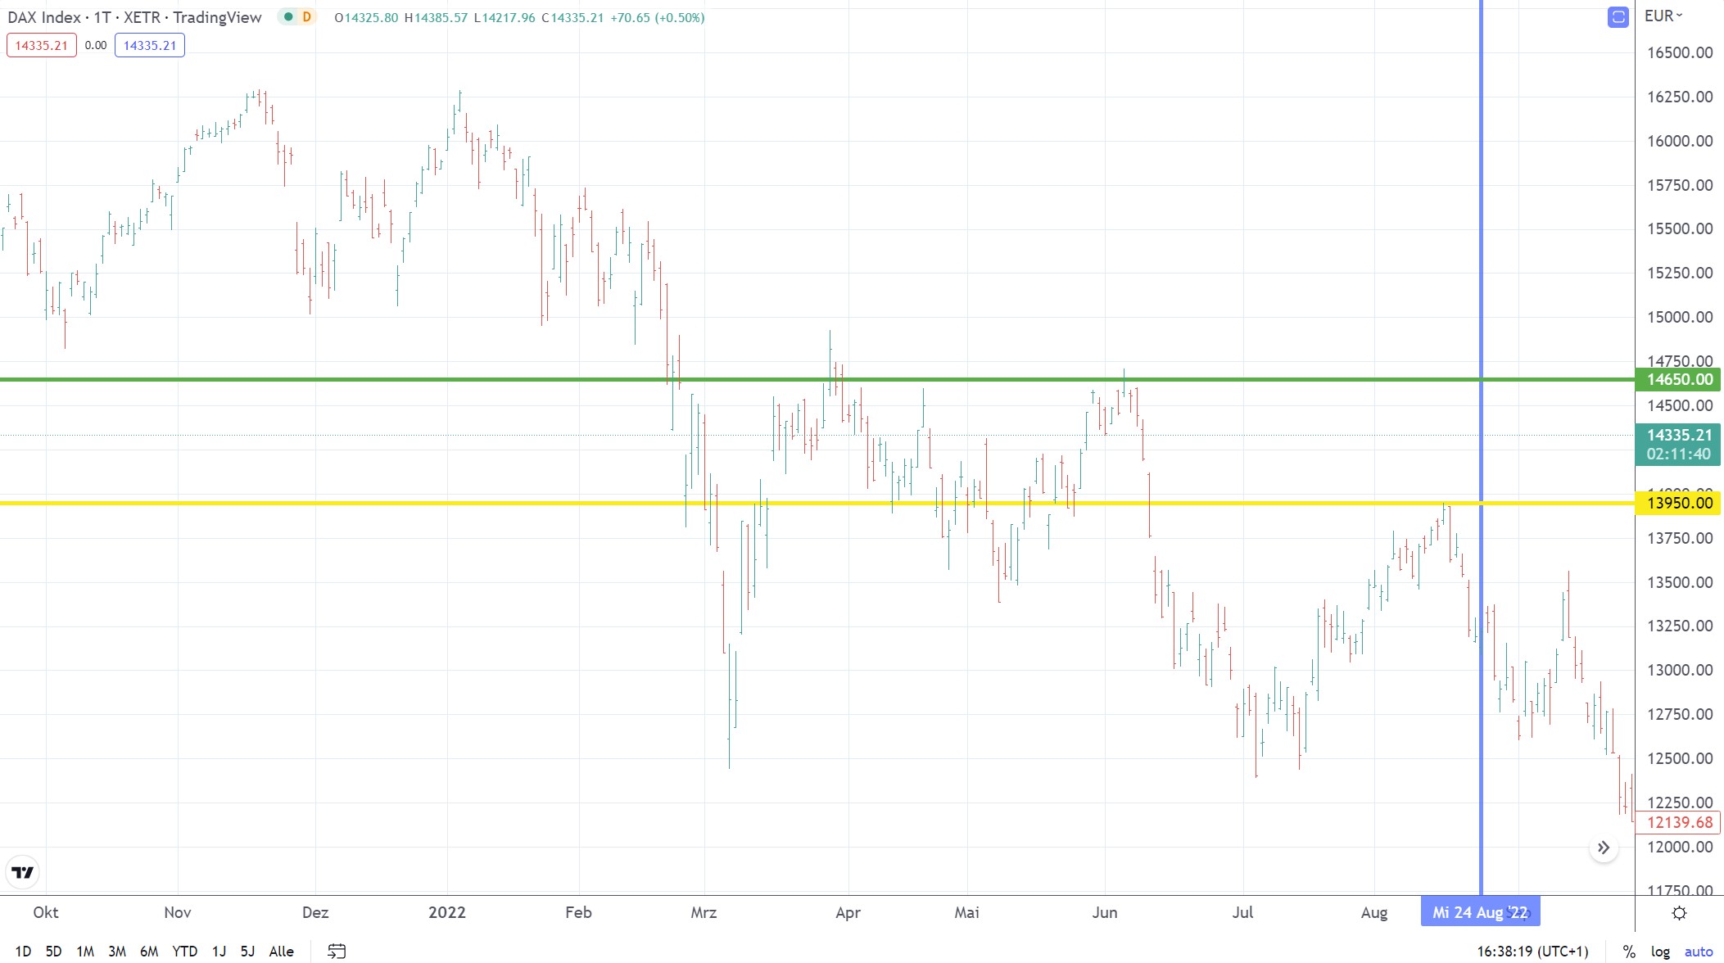The width and height of the screenshot is (1724, 963).
Task: Click the TradingView logo icon
Action: [23, 872]
